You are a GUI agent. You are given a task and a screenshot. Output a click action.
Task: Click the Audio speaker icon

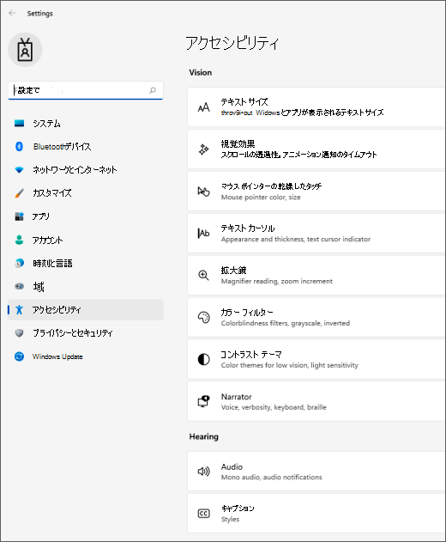point(203,472)
